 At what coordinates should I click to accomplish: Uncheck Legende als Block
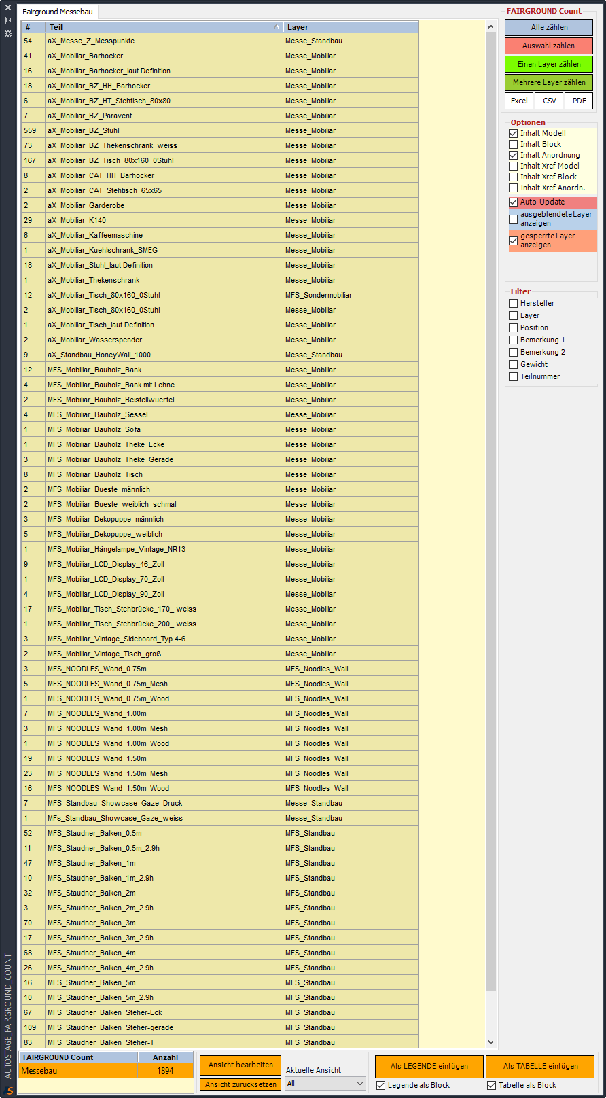(380, 1085)
